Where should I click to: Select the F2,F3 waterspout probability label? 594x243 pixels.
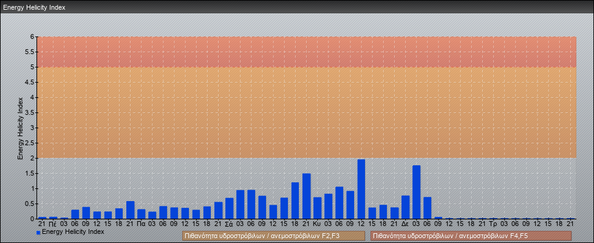coord(273,236)
